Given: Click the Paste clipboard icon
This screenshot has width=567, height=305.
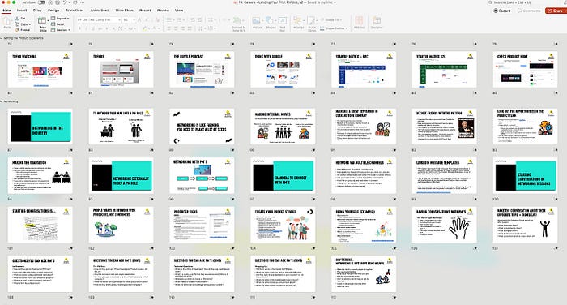Looking at the screenshot, I should coord(7,22).
